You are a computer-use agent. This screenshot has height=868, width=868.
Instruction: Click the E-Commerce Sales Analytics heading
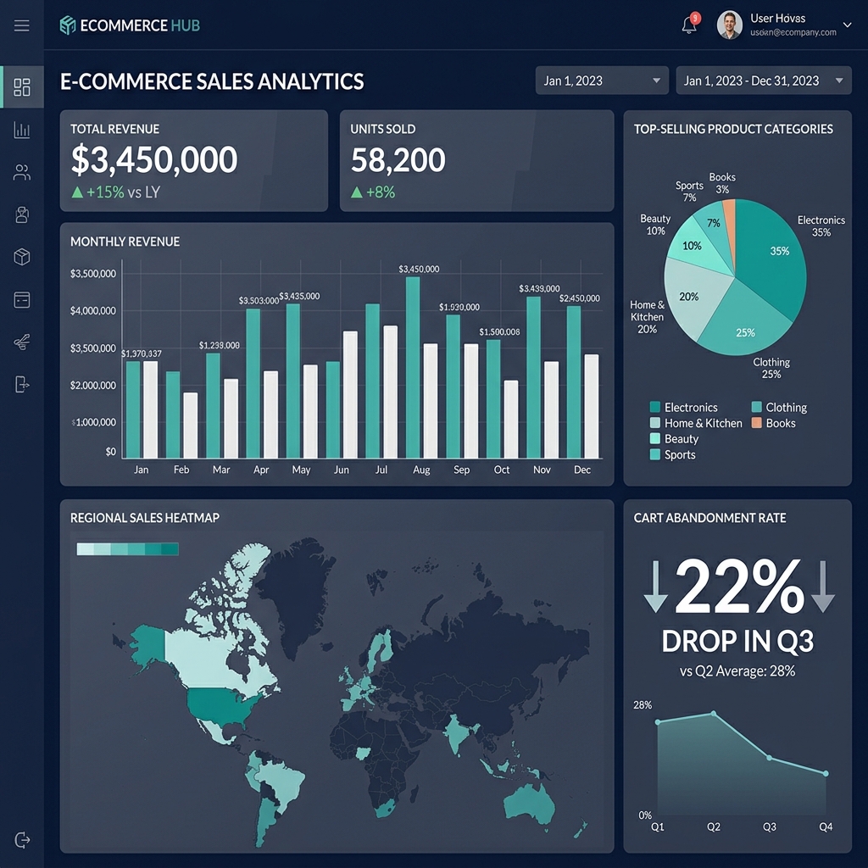tap(211, 81)
